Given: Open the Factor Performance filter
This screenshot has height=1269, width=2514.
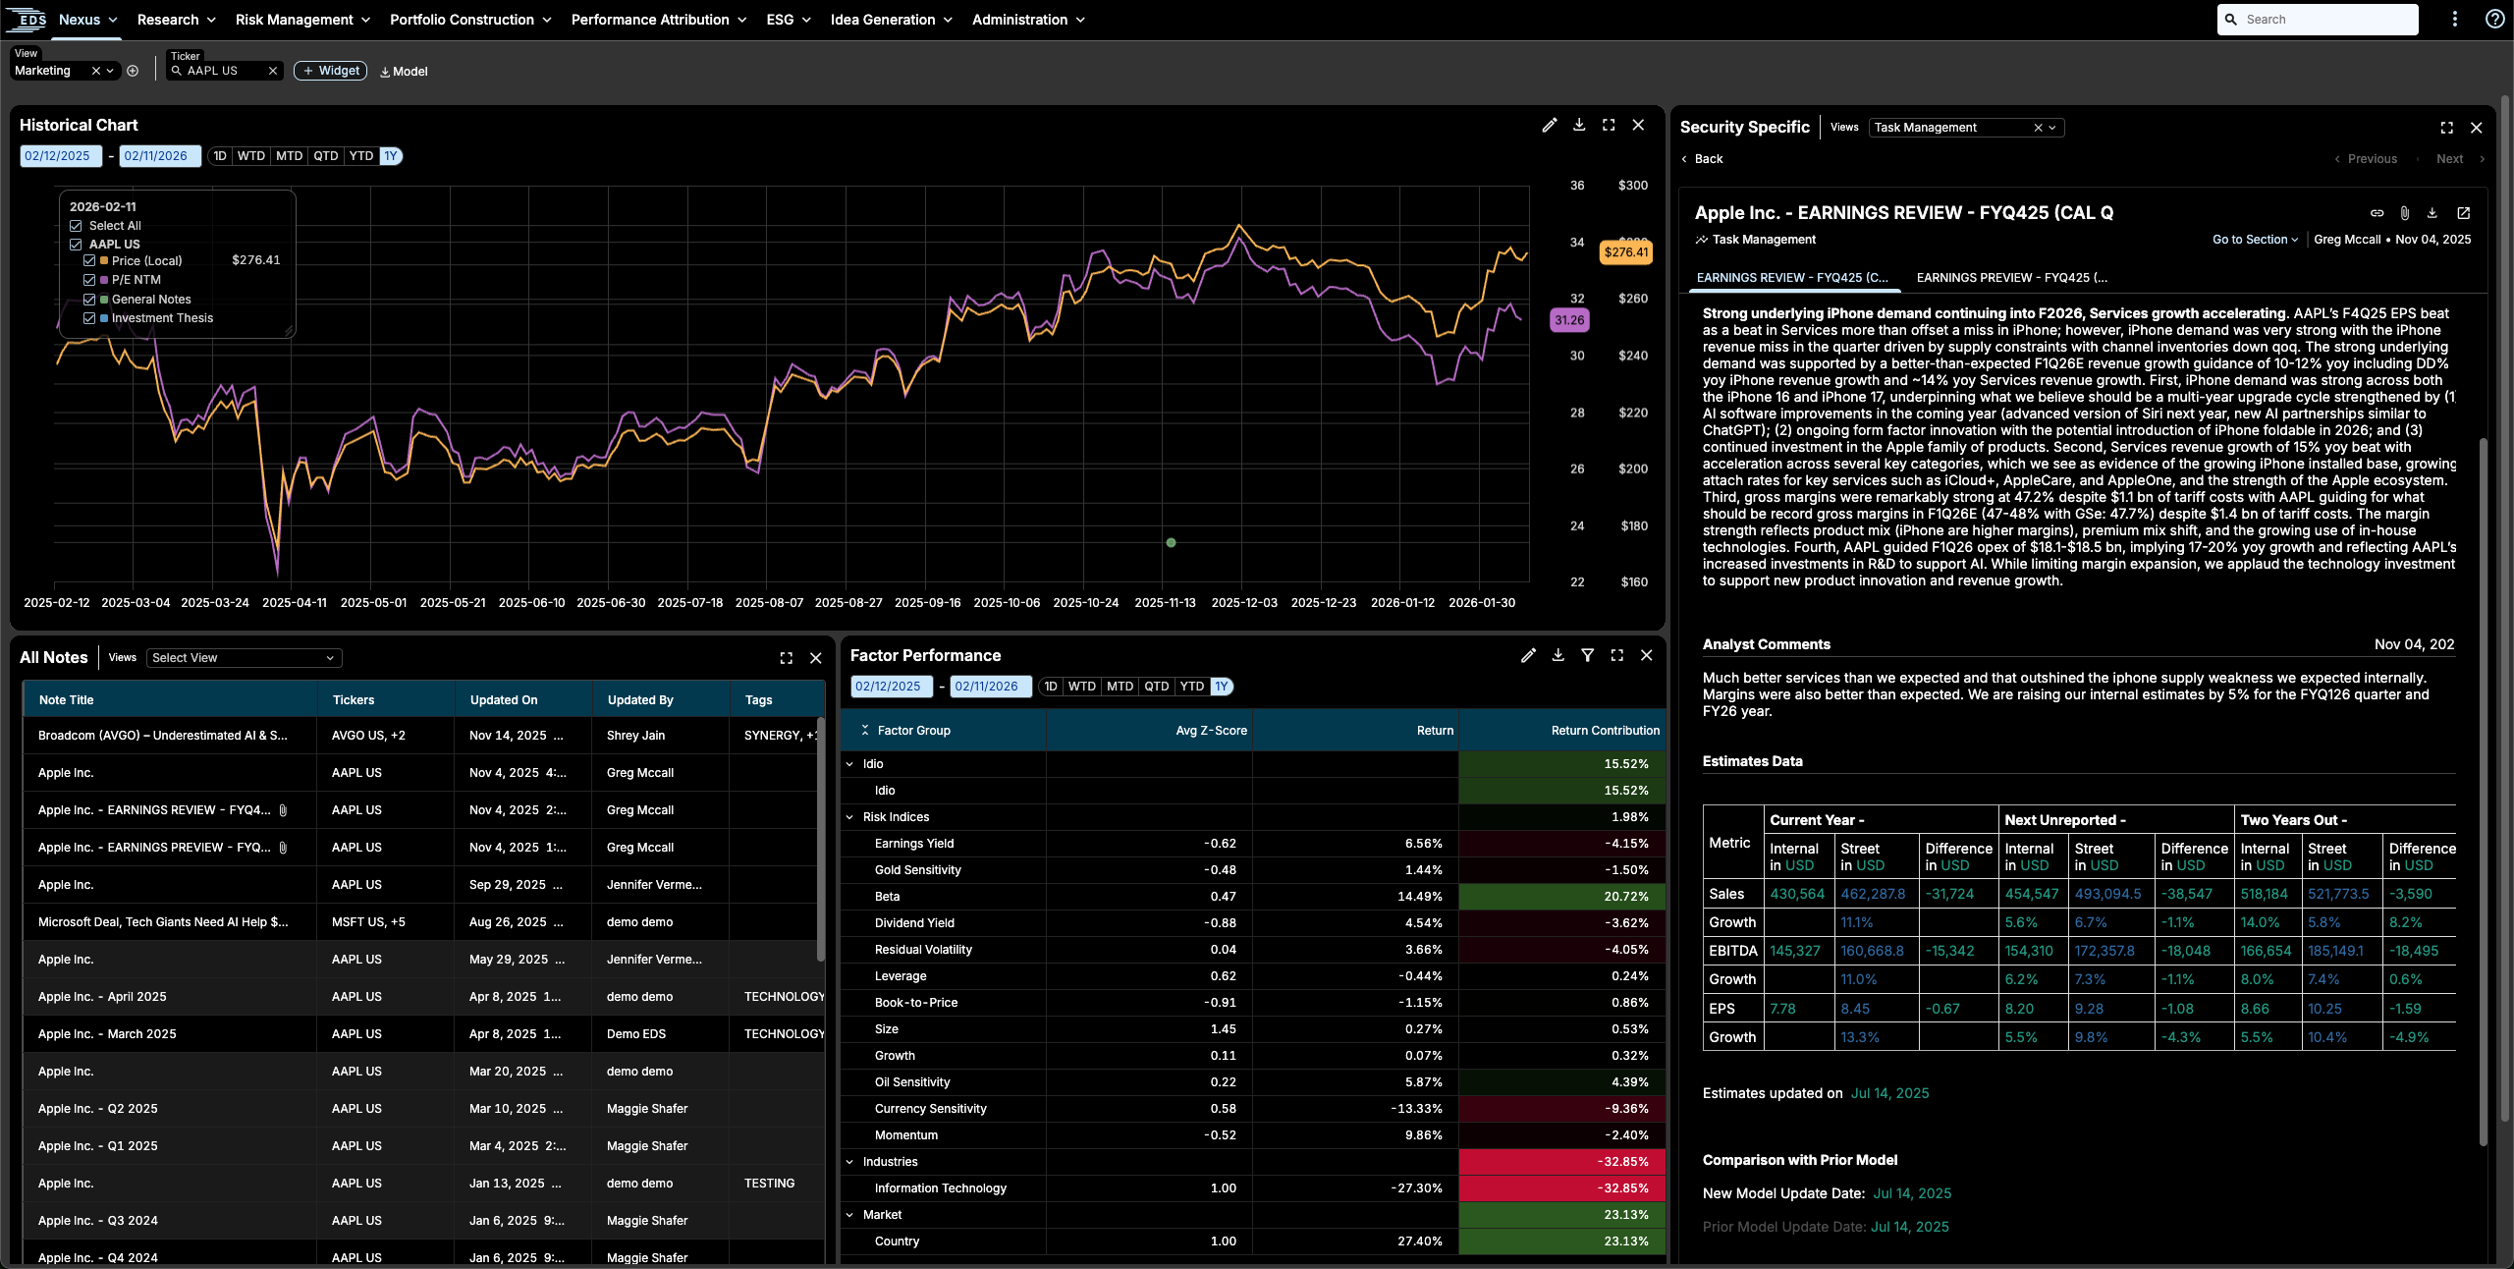Looking at the screenshot, I should (x=1587, y=655).
